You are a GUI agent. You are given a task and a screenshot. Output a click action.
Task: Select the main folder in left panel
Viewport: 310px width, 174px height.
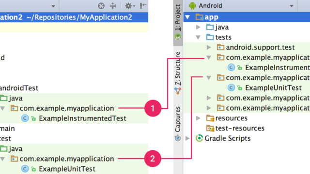(x=7, y=129)
